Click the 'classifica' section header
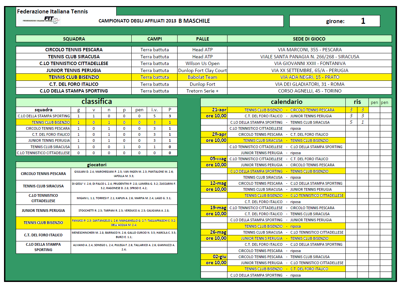This screenshot has width=403, height=292. coord(97,102)
